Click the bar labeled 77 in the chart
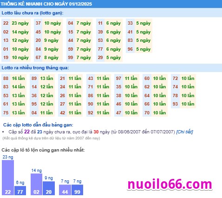Screen dimensions: 222x198 pos(20,191)
